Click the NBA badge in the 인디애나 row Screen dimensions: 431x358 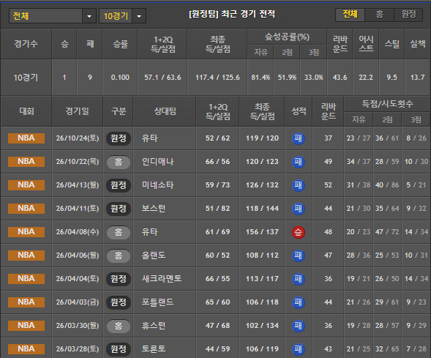[26, 161]
